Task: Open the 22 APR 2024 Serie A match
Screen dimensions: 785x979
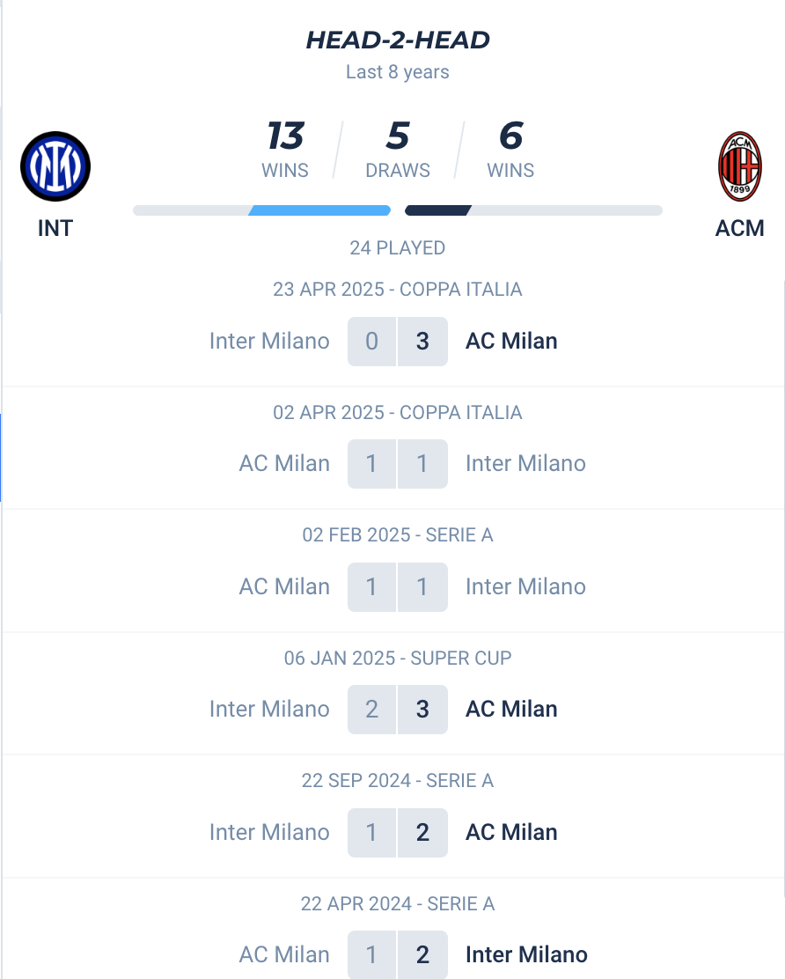Action: (x=393, y=929)
